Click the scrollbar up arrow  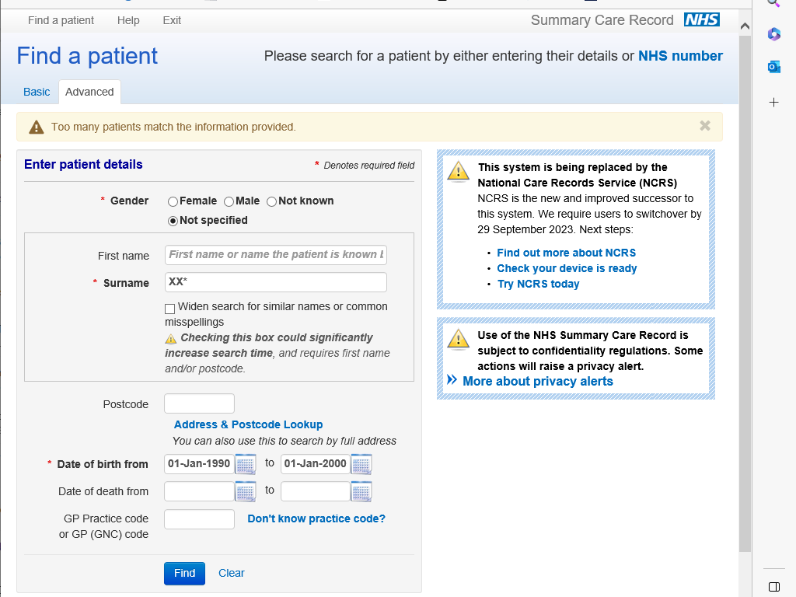point(745,26)
